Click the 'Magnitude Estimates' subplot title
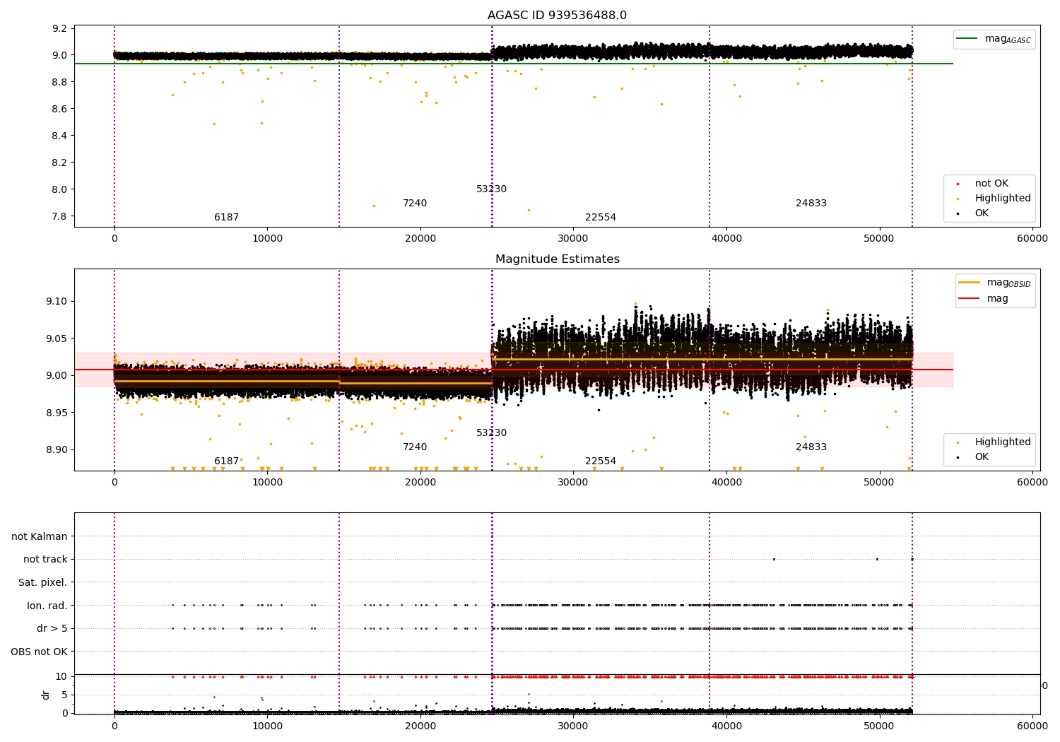The height and width of the screenshot is (742, 1060). pos(557,259)
